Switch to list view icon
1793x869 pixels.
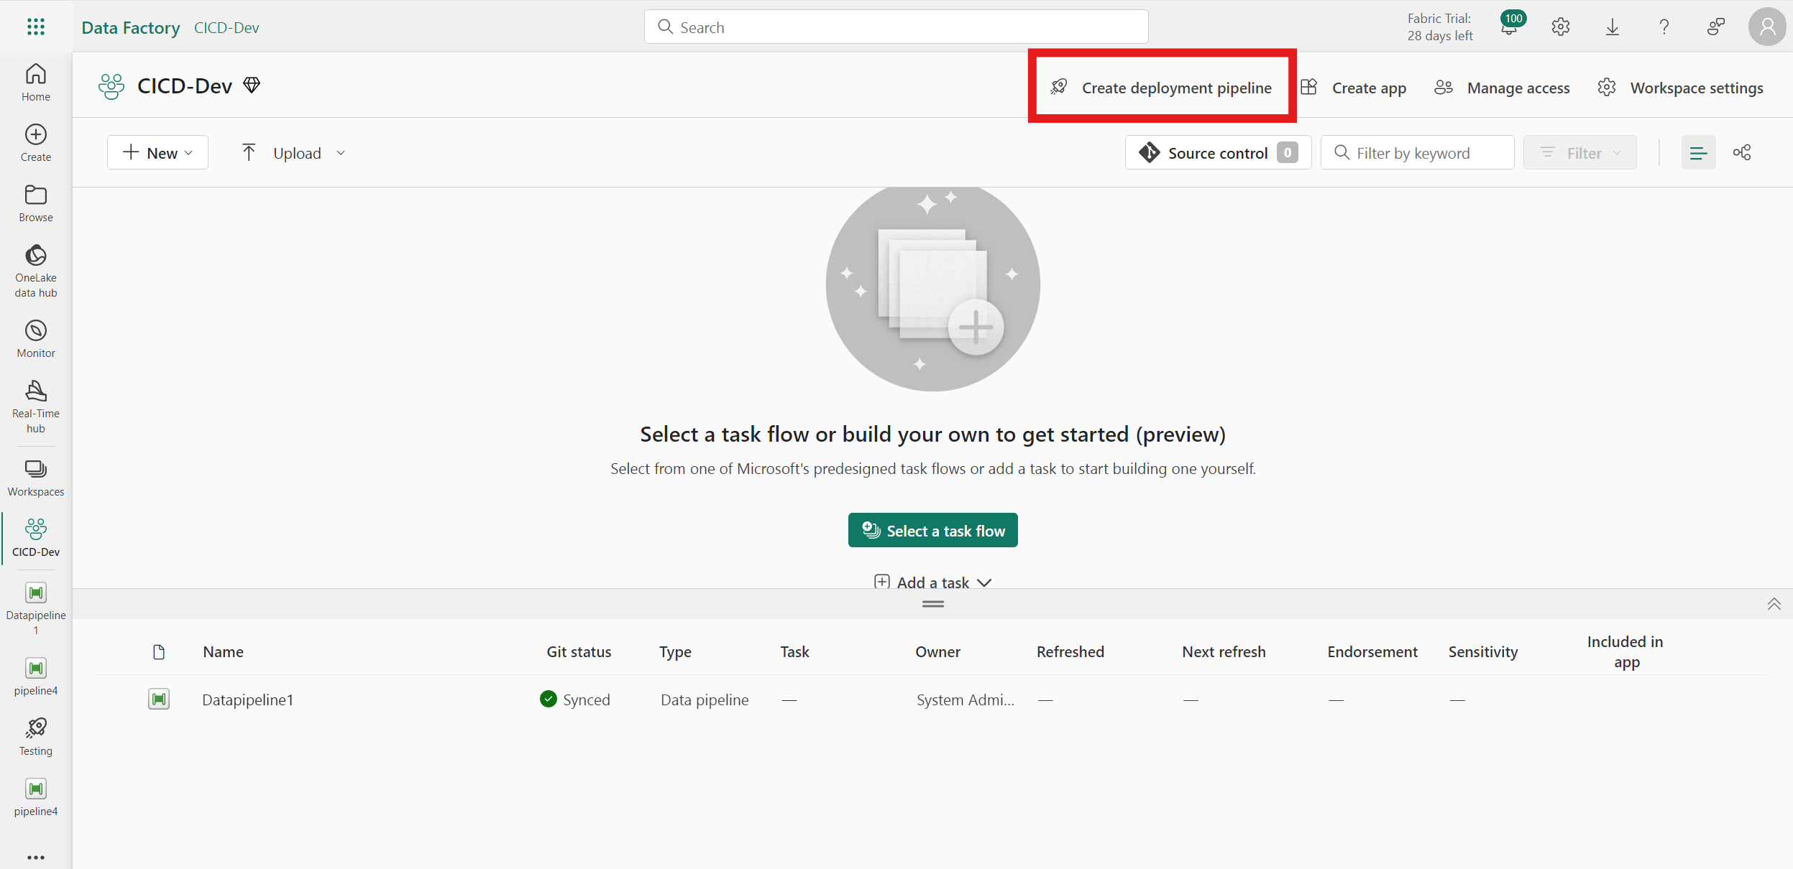tap(1698, 152)
